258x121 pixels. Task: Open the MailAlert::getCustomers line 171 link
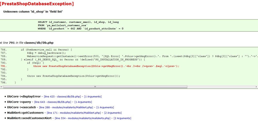coord(74,113)
